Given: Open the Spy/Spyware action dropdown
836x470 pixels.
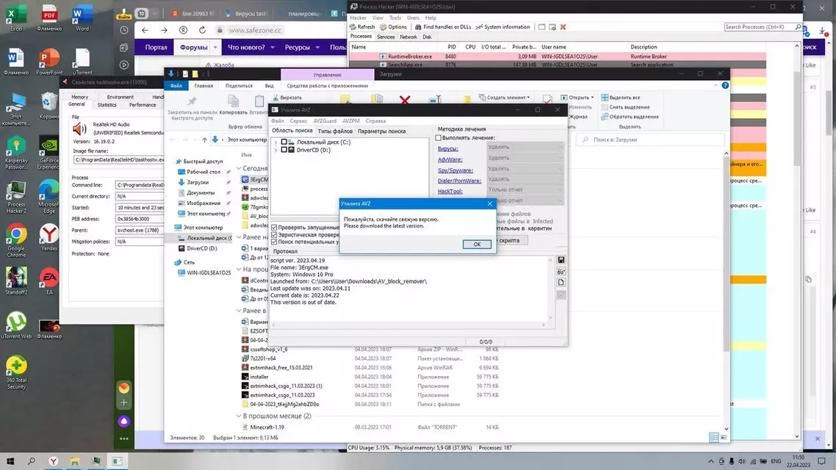Looking at the screenshot, I should (525, 168).
